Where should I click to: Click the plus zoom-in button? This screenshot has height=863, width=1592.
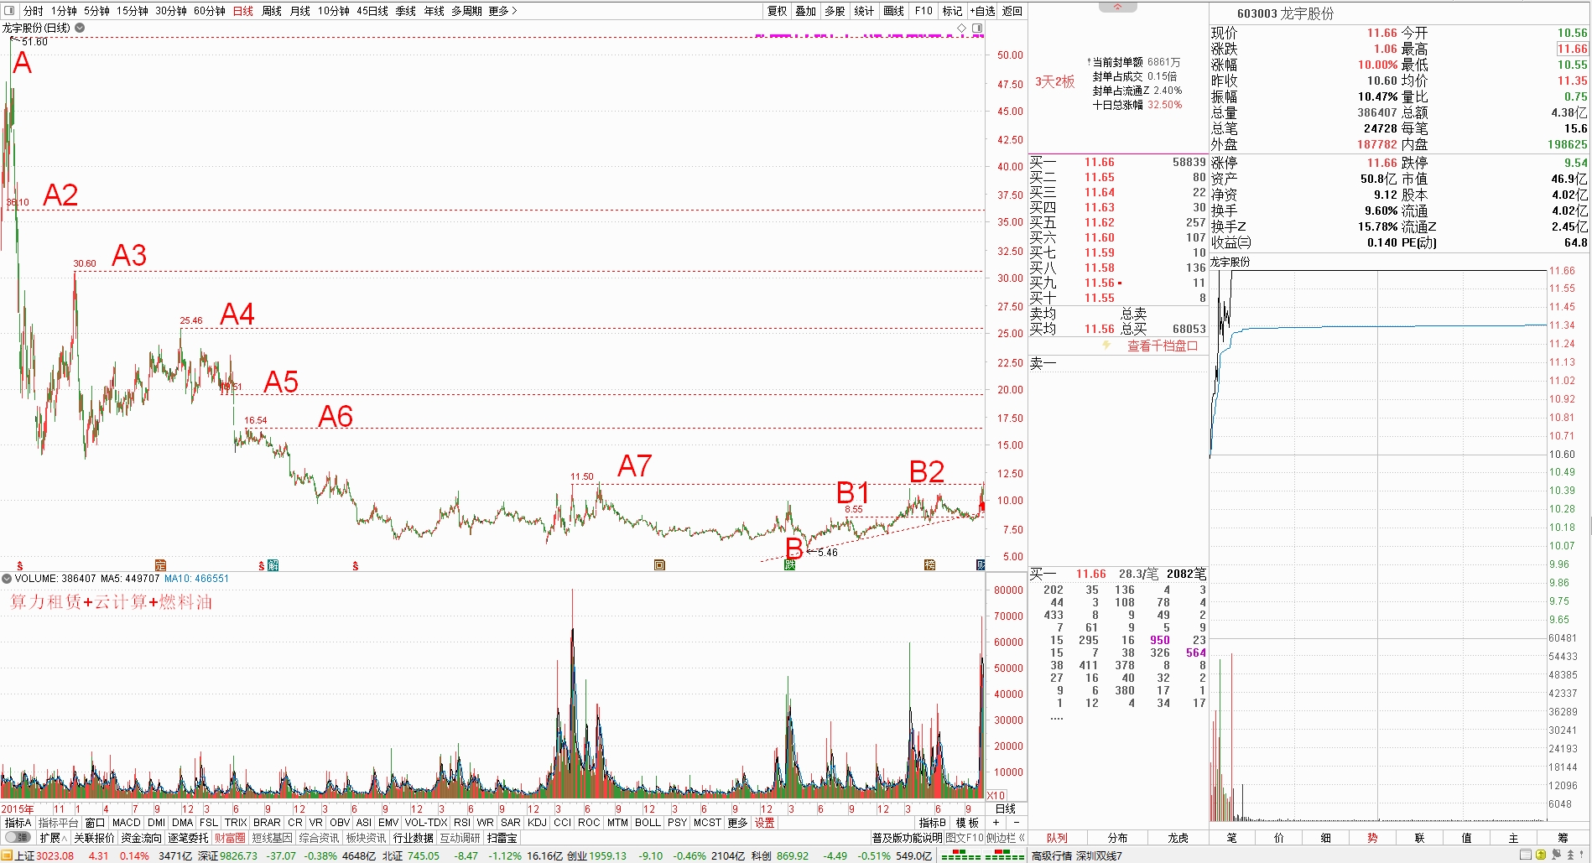coord(996,823)
